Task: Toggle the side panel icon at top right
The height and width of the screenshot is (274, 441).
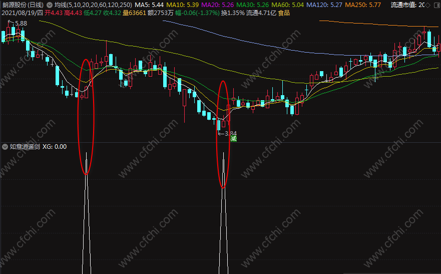Action: coord(437,5)
